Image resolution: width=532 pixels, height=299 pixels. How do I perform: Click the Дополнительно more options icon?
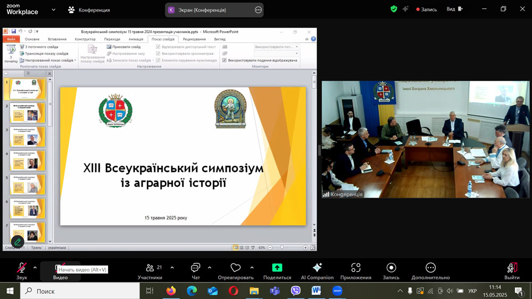430,268
